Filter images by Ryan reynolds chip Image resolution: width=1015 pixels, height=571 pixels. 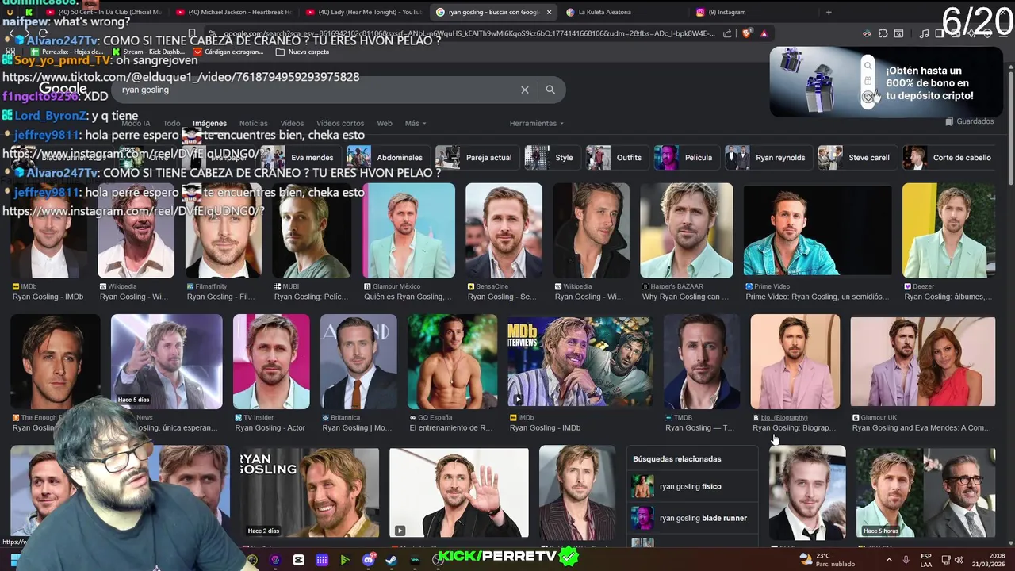[768, 157]
